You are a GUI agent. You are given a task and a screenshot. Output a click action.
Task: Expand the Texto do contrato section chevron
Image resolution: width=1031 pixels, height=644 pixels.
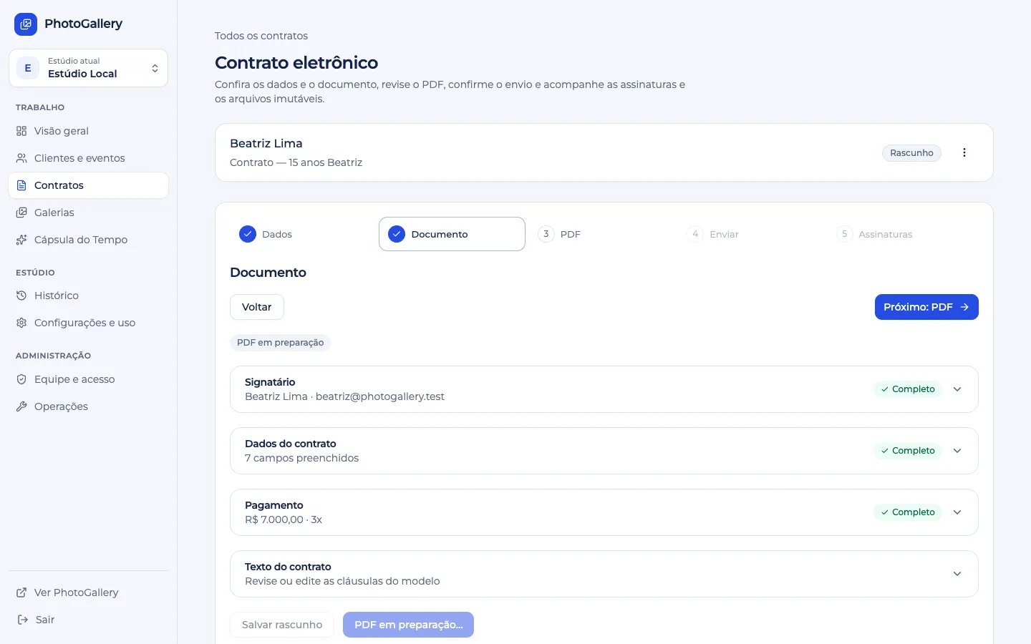click(x=957, y=574)
